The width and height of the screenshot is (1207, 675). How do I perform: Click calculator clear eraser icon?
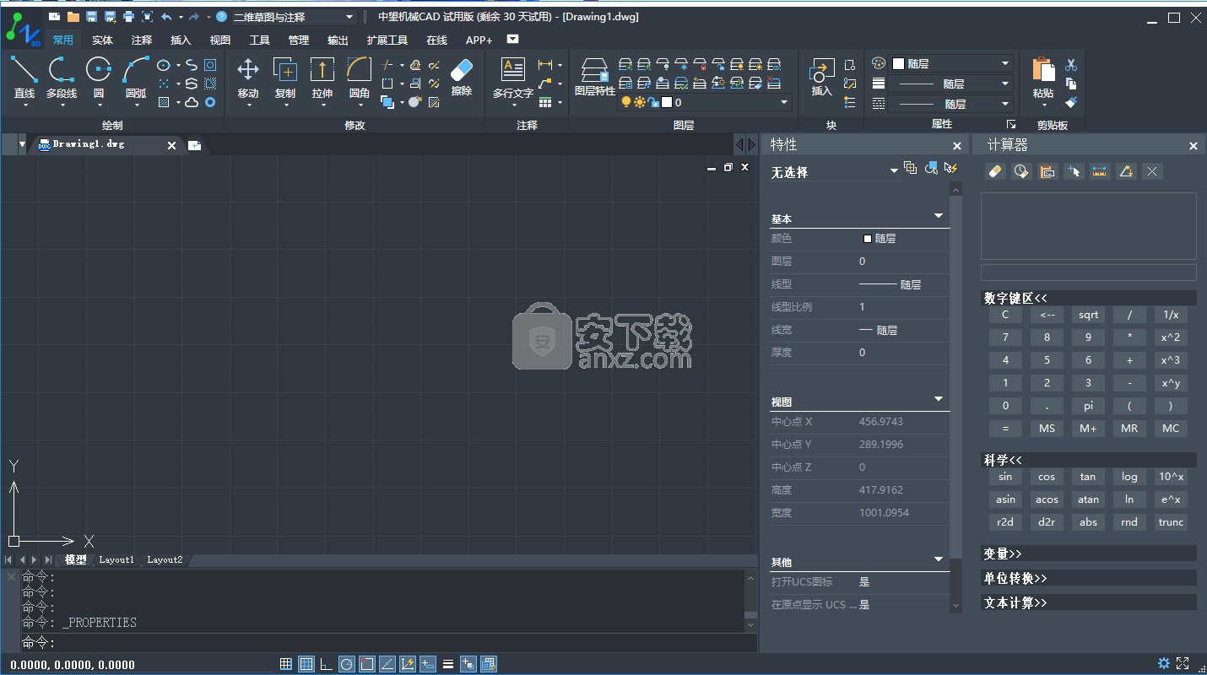[995, 171]
